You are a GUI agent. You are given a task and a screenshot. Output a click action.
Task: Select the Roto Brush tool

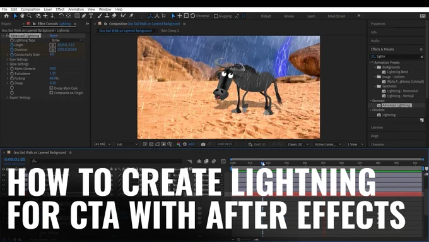click(x=124, y=16)
